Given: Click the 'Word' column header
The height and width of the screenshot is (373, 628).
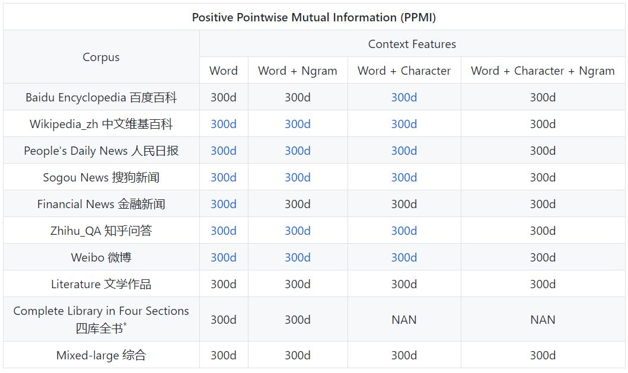Looking at the screenshot, I should [224, 71].
